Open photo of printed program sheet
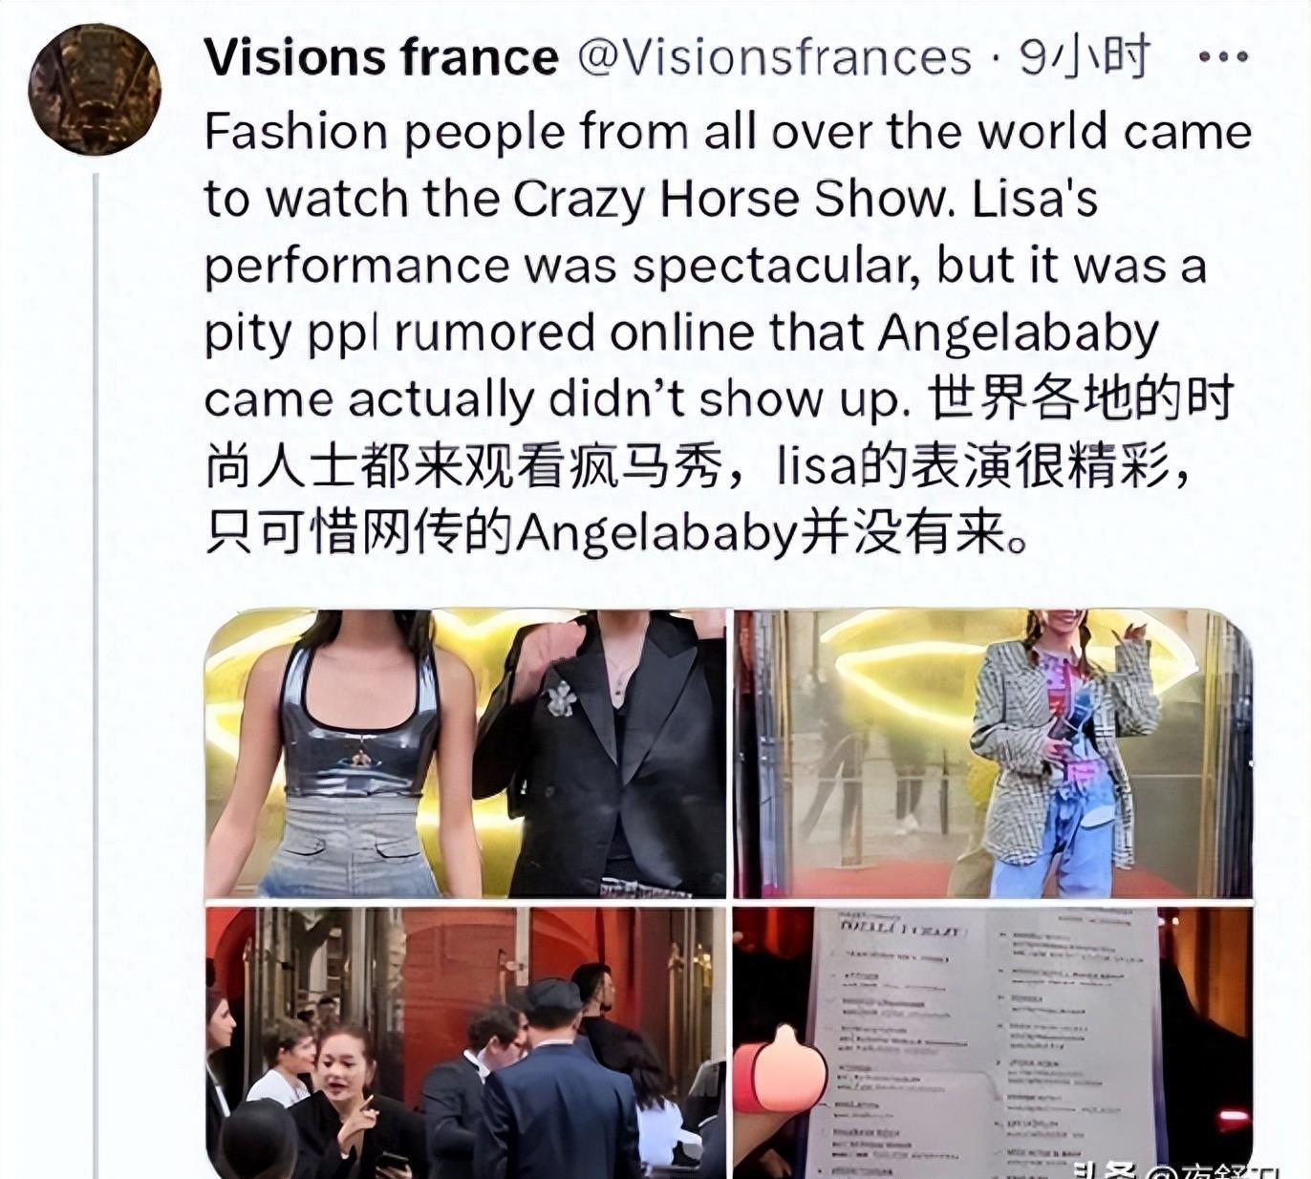The height and width of the screenshot is (1179, 1311). (993, 1042)
